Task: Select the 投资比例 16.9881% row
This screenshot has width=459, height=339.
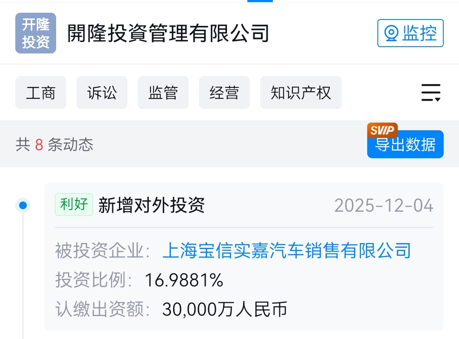Action: pyautogui.click(x=139, y=280)
